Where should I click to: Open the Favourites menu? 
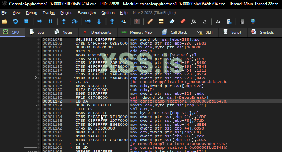[87, 13]
